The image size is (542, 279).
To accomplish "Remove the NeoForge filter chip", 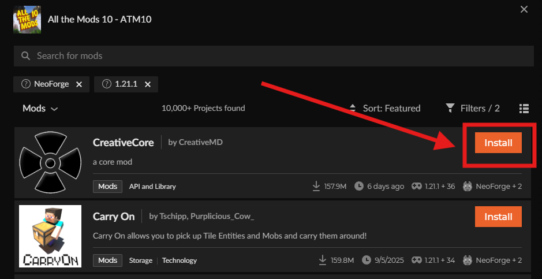I will pos(79,84).
